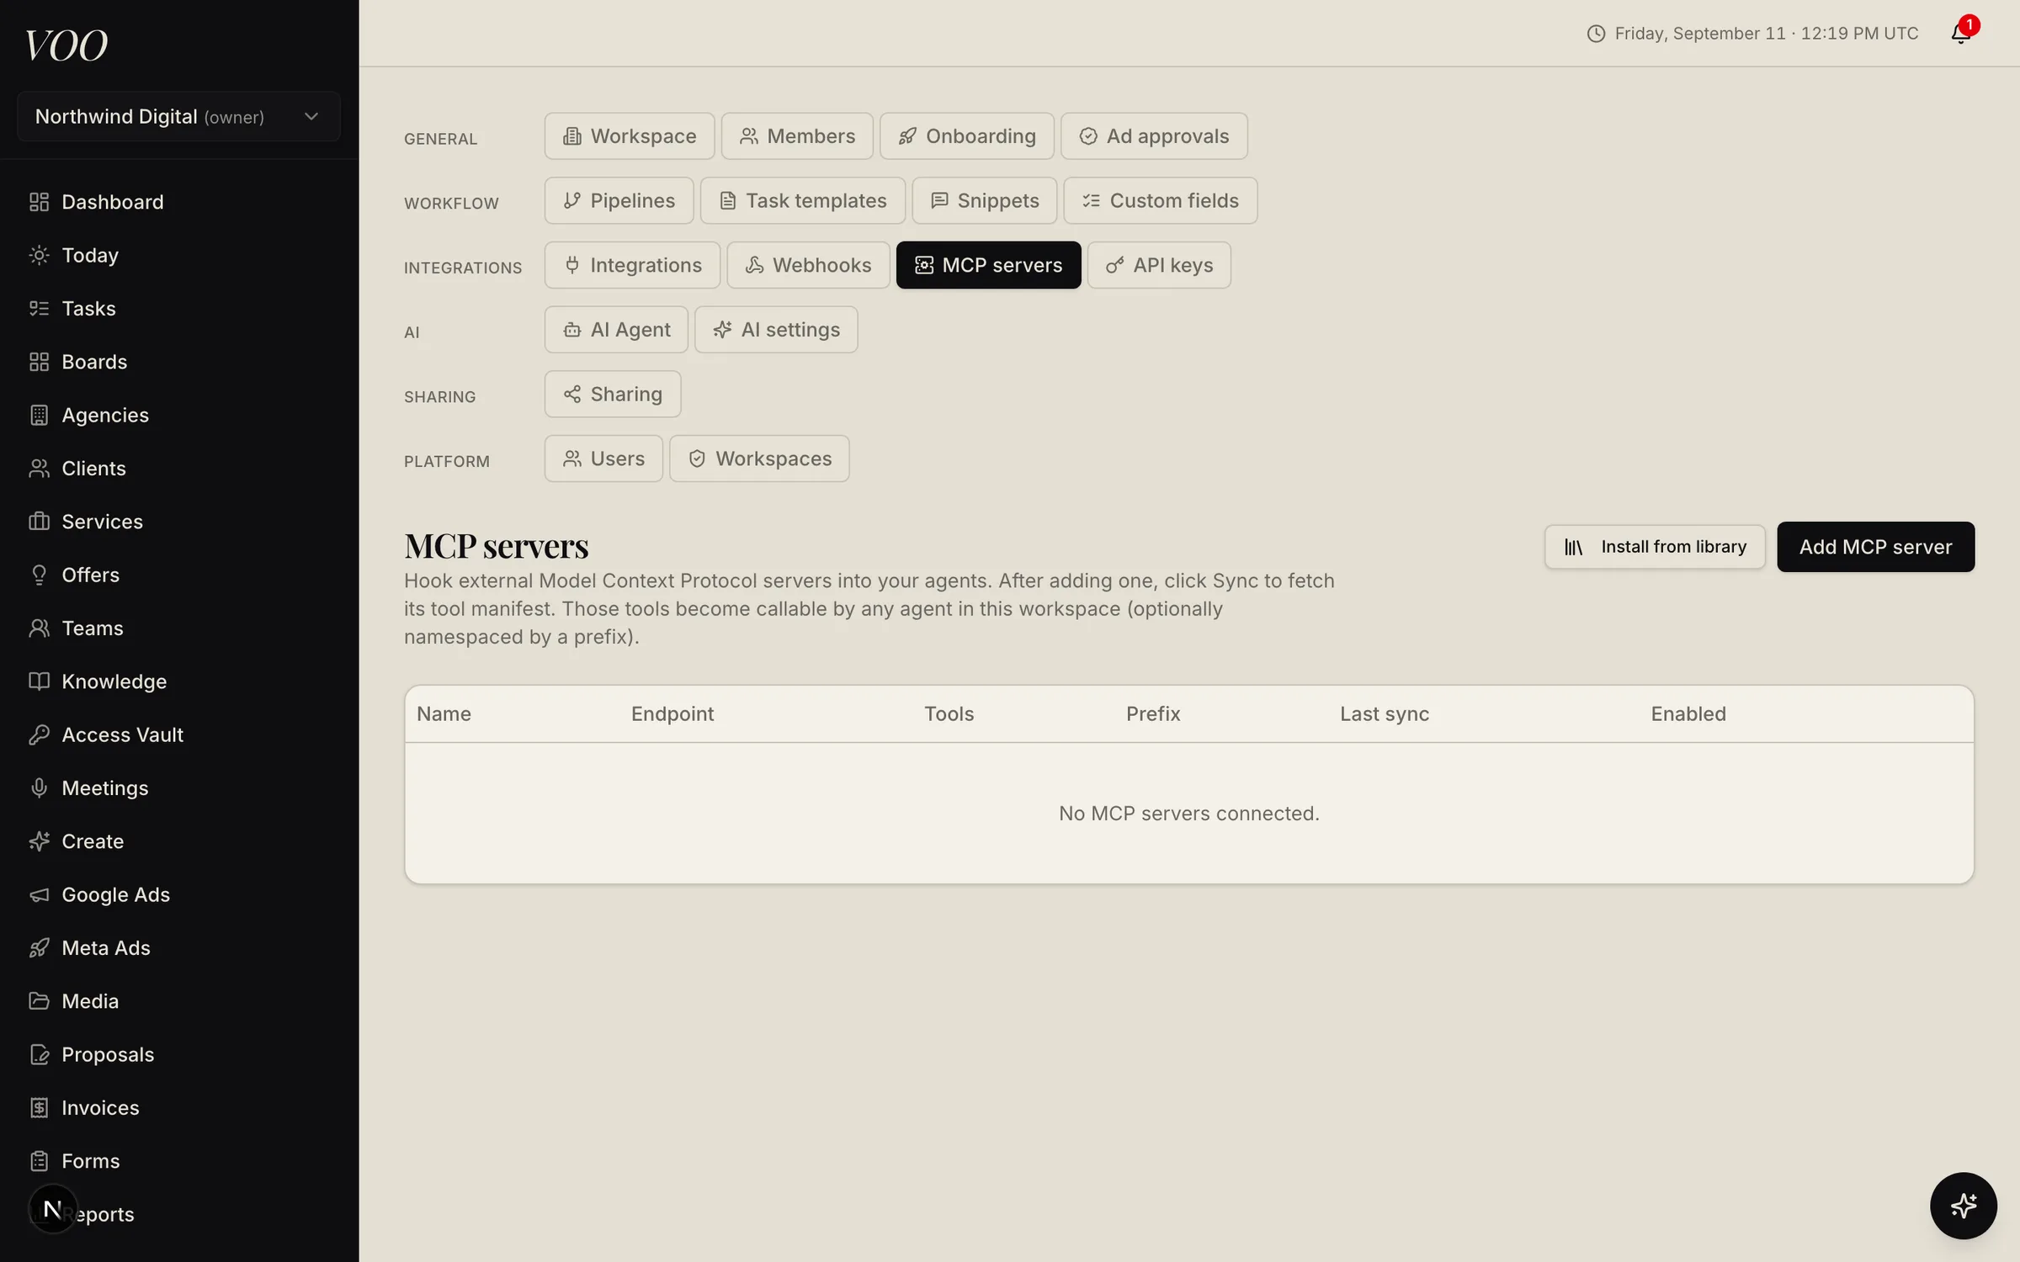The width and height of the screenshot is (2020, 1262).
Task: Click the MCP servers page heading
Action: coord(497,546)
